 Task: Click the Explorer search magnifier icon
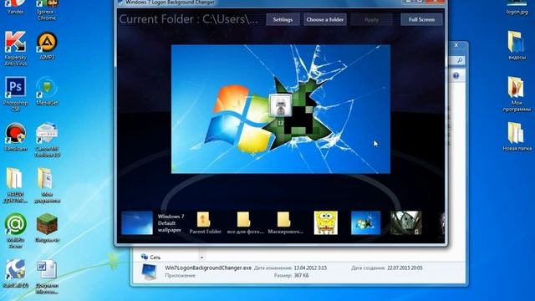(460, 60)
